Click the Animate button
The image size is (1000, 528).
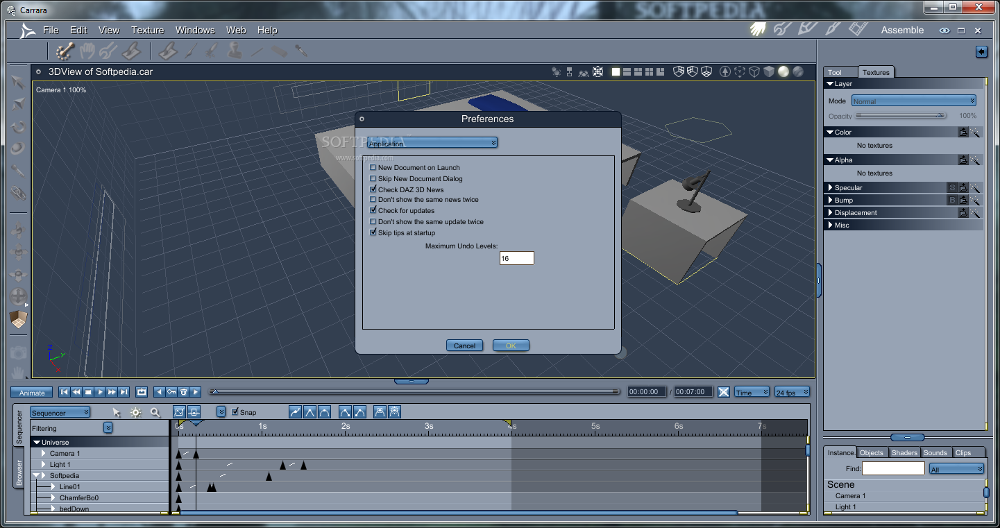pos(32,393)
